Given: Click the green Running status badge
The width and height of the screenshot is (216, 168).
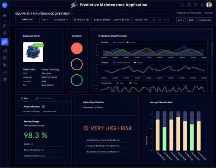Looking at the screenshot, I should click(x=38, y=45).
